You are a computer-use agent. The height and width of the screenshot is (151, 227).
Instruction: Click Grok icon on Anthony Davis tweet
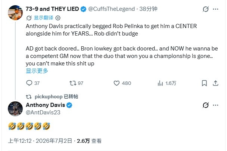coord(206,105)
